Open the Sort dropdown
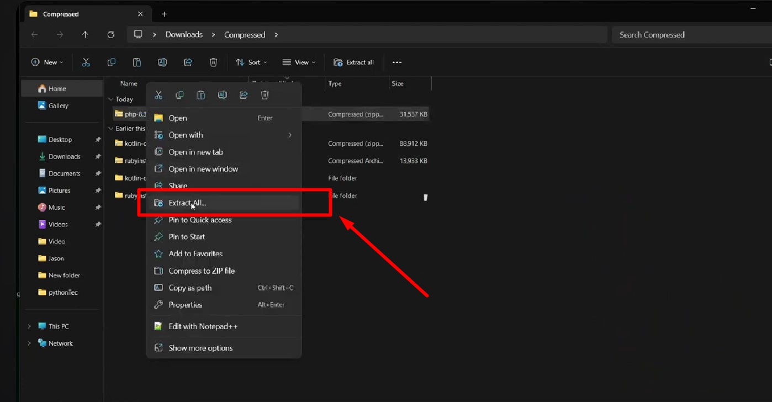The height and width of the screenshot is (402, 772). (251, 62)
